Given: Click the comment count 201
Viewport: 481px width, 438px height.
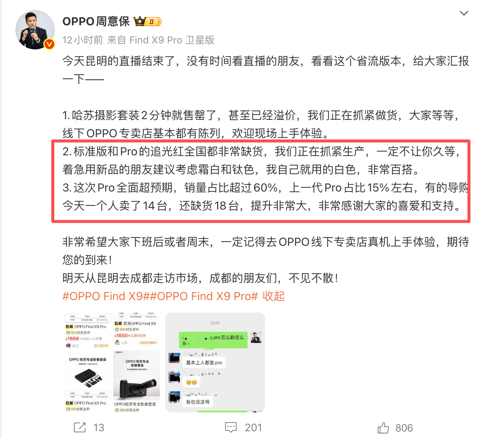Looking at the screenshot, I should [253, 428].
